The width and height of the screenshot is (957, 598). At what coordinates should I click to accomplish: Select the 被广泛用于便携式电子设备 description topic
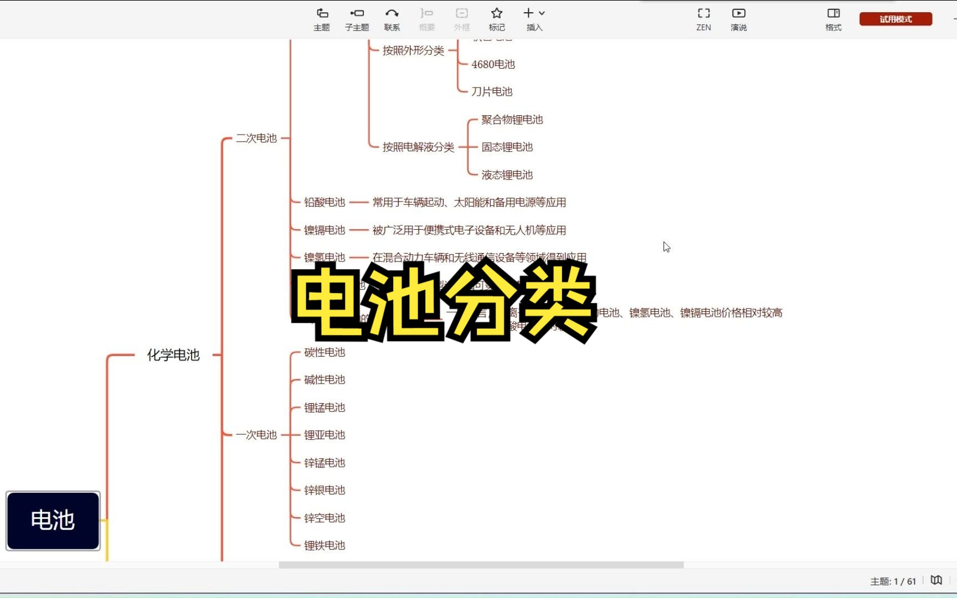tap(469, 230)
